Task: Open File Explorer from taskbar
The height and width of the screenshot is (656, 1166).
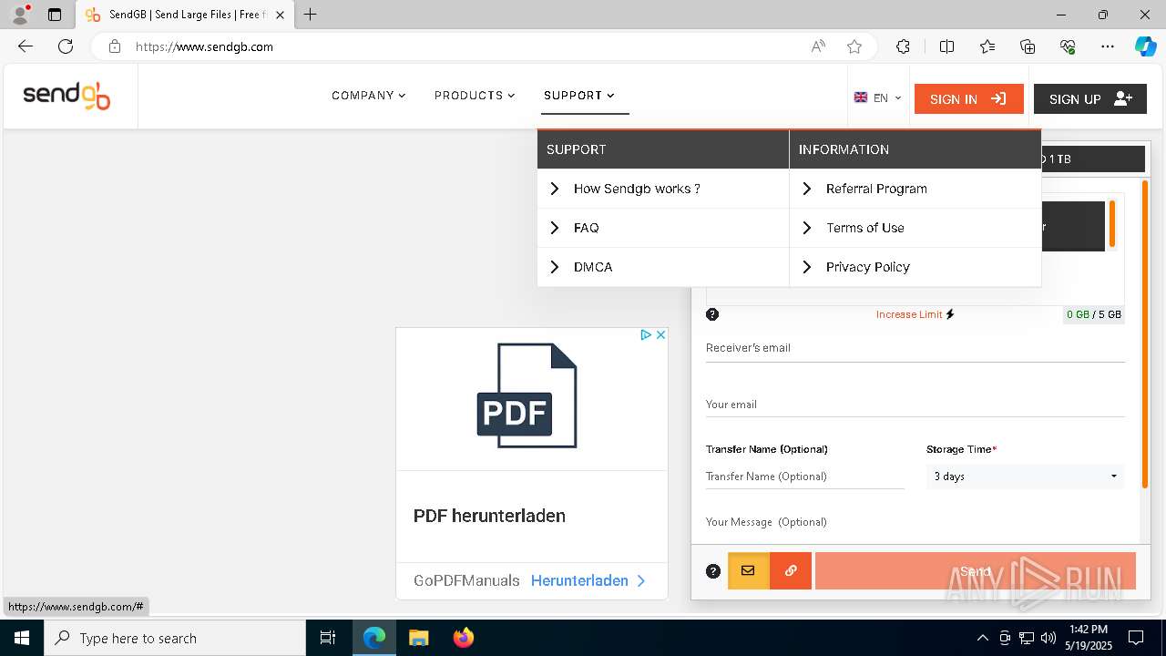Action: 418,638
